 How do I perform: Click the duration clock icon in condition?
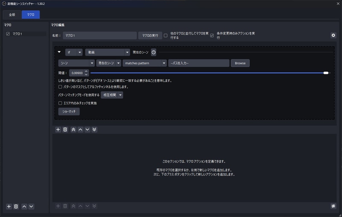point(153,52)
